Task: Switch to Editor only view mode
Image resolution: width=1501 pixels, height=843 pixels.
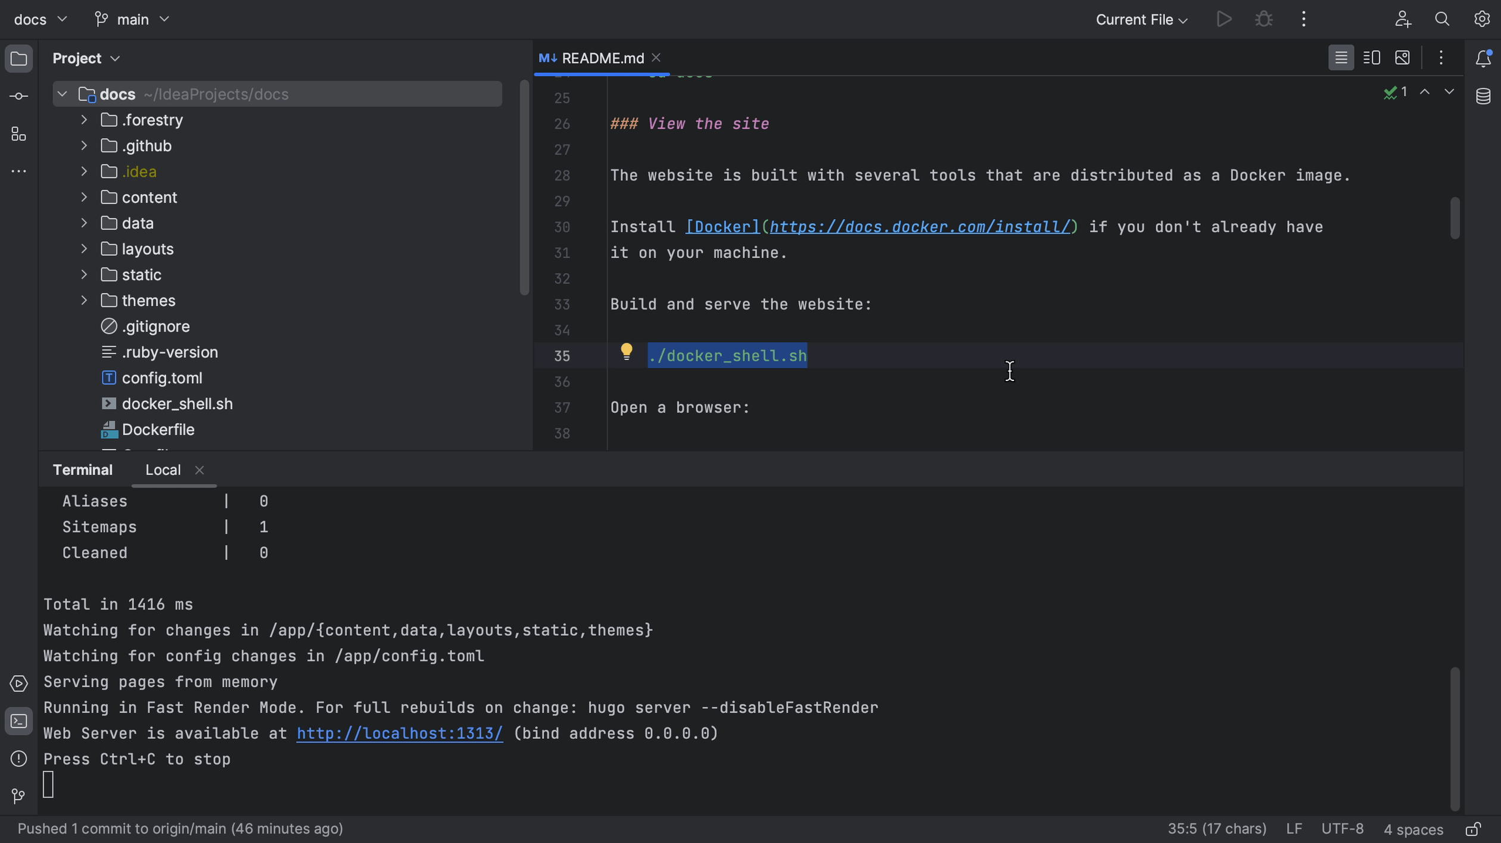Action: click(1341, 58)
